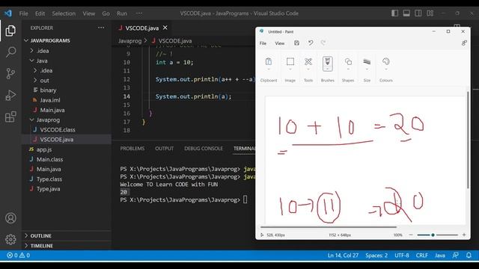This screenshot has width=479, height=269.
Task: Click the Paint vertical scrollbar
Action: pyautogui.click(x=468, y=140)
